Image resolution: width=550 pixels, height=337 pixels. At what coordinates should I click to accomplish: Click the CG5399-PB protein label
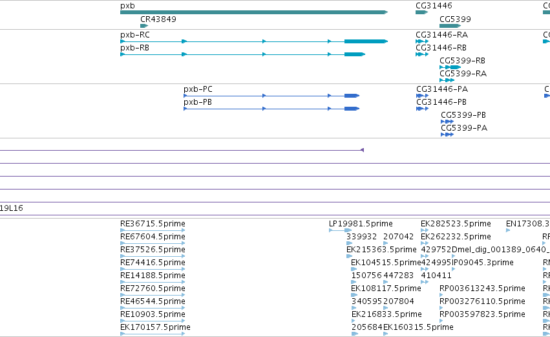click(x=463, y=115)
